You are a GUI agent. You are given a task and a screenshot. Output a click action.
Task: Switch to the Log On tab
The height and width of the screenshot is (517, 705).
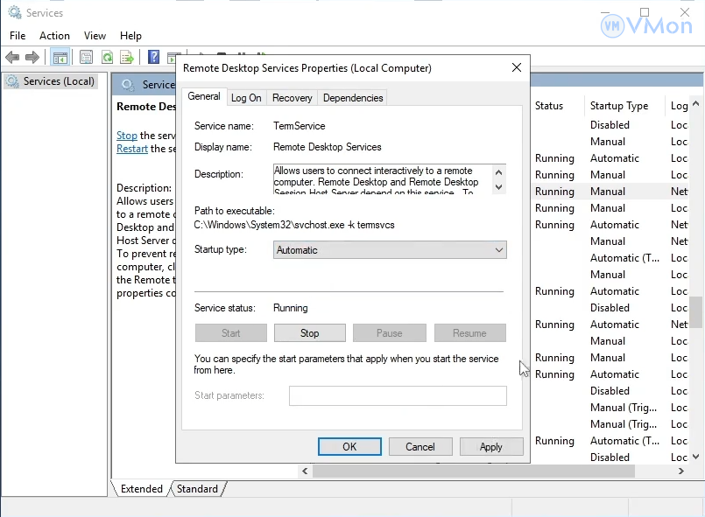[246, 98]
